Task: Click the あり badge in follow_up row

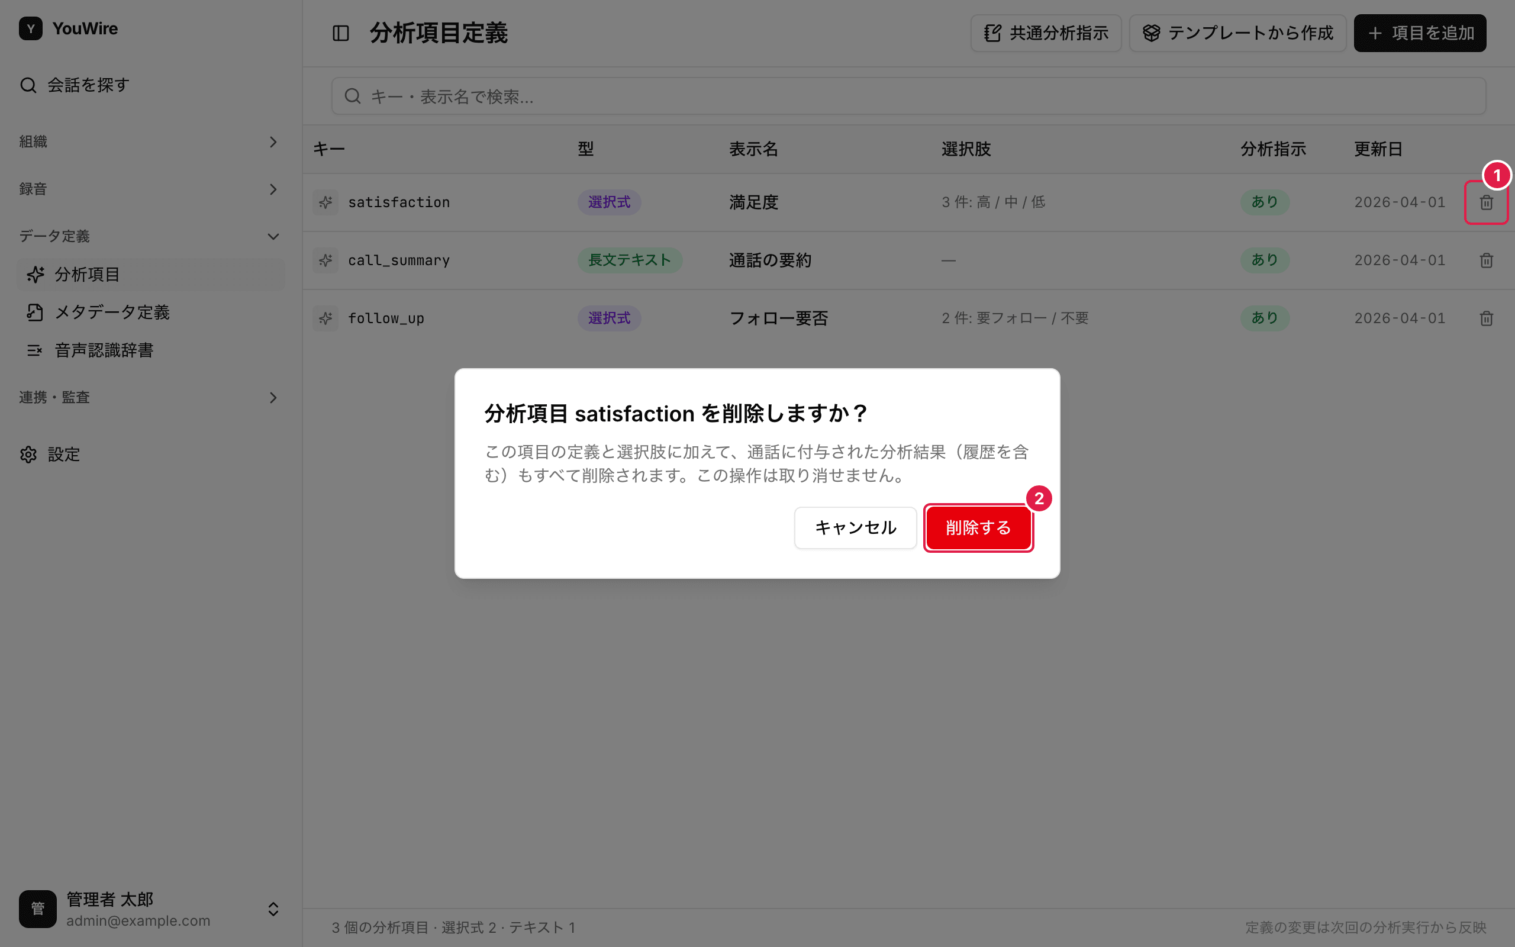Action: click(x=1265, y=318)
